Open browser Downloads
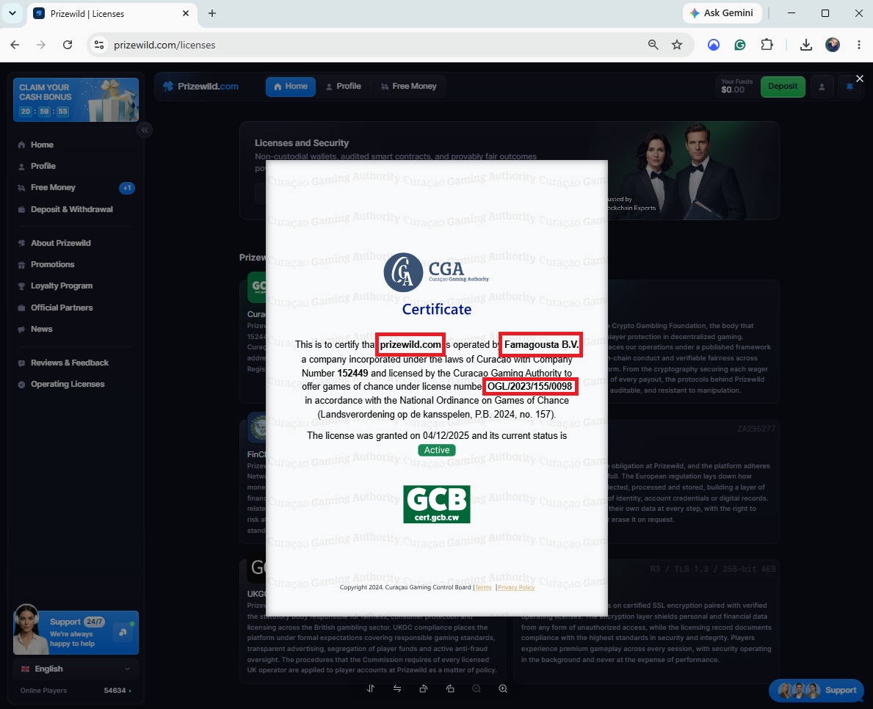This screenshot has width=873, height=709. click(x=805, y=45)
